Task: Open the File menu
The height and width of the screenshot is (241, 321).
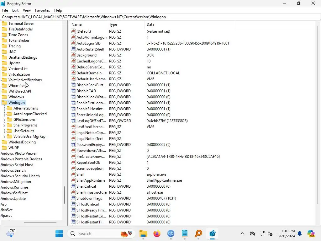Action: [5, 10]
